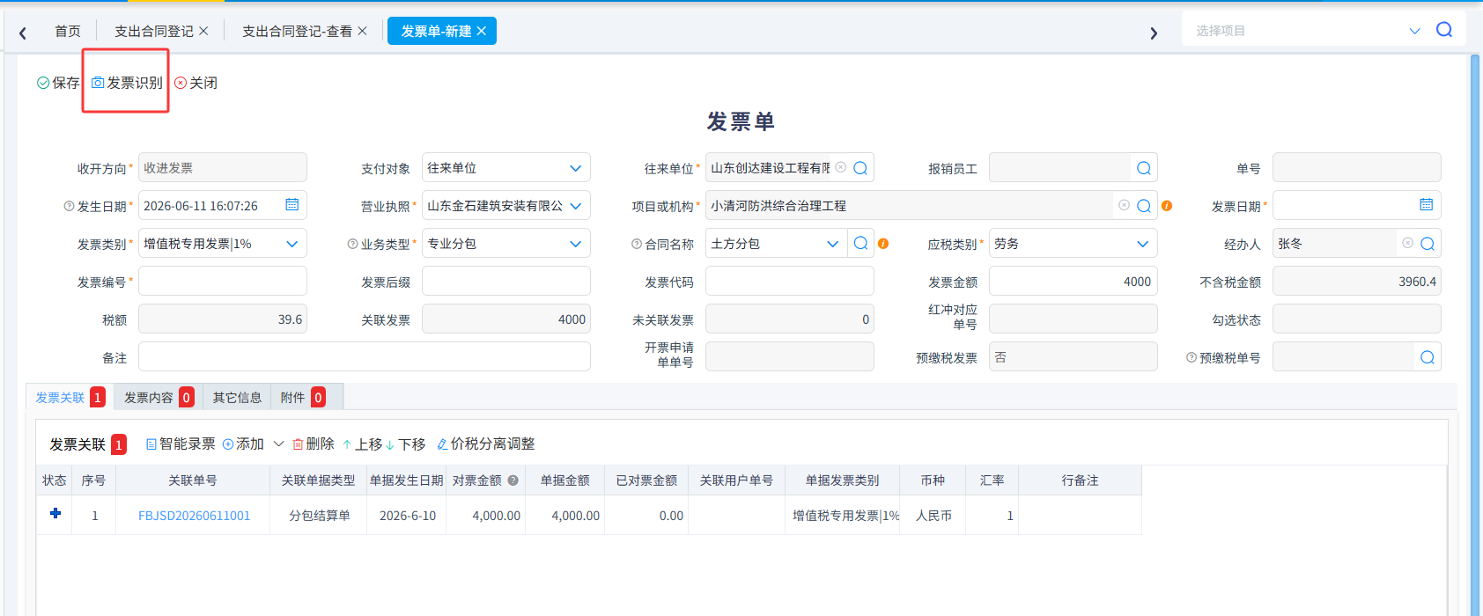Click the help icon beside 预缴税单号 label
Viewport: 1483px width, 616px height.
point(1192,357)
